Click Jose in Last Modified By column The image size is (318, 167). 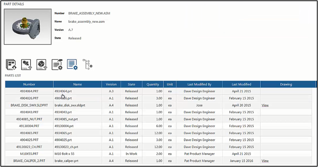click(199, 105)
